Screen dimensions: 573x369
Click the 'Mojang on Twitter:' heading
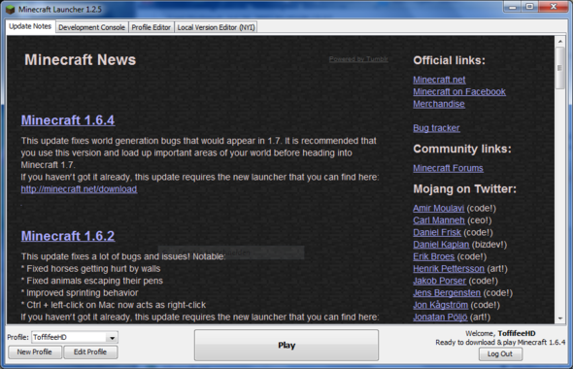tap(464, 189)
